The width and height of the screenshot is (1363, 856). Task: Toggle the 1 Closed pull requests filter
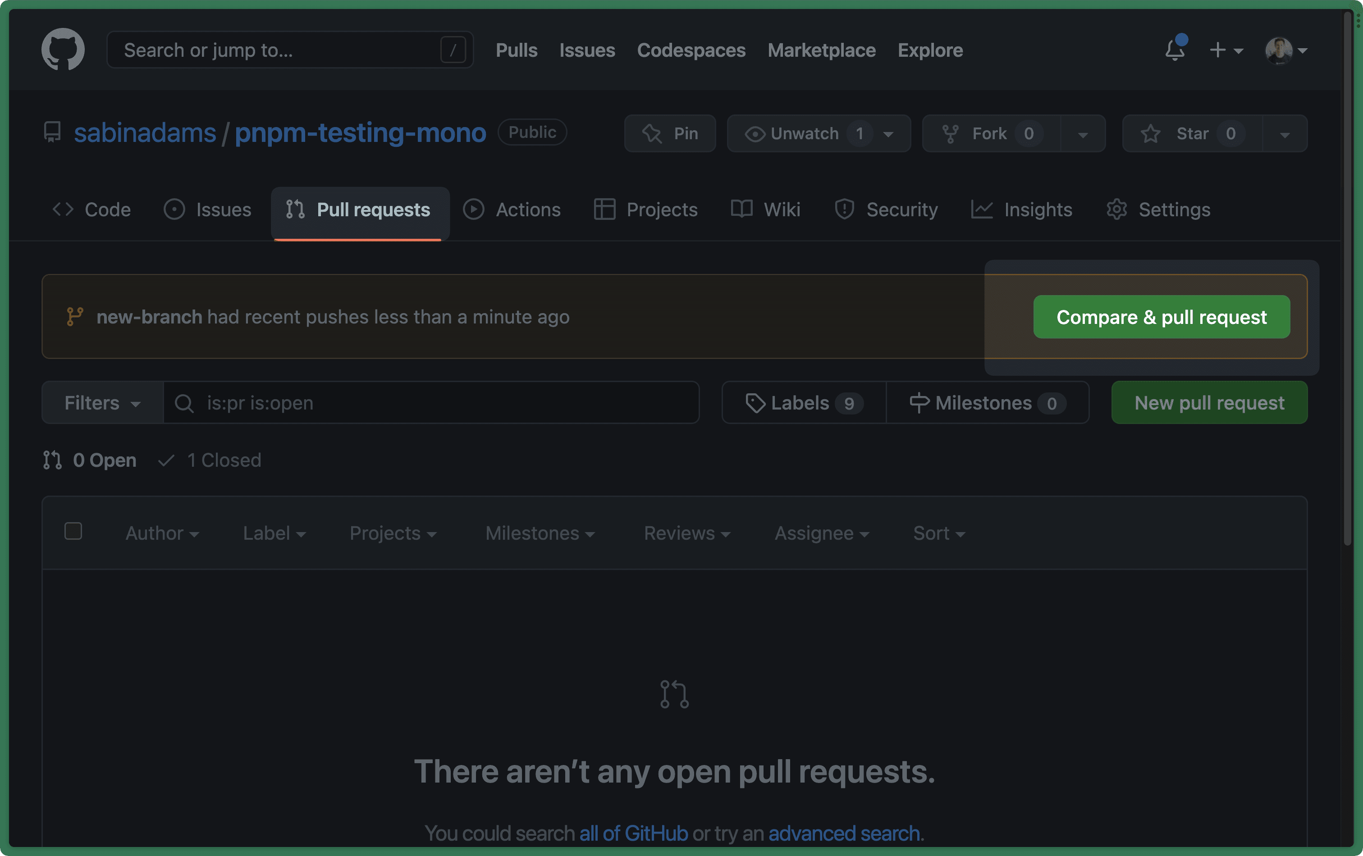tap(209, 460)
